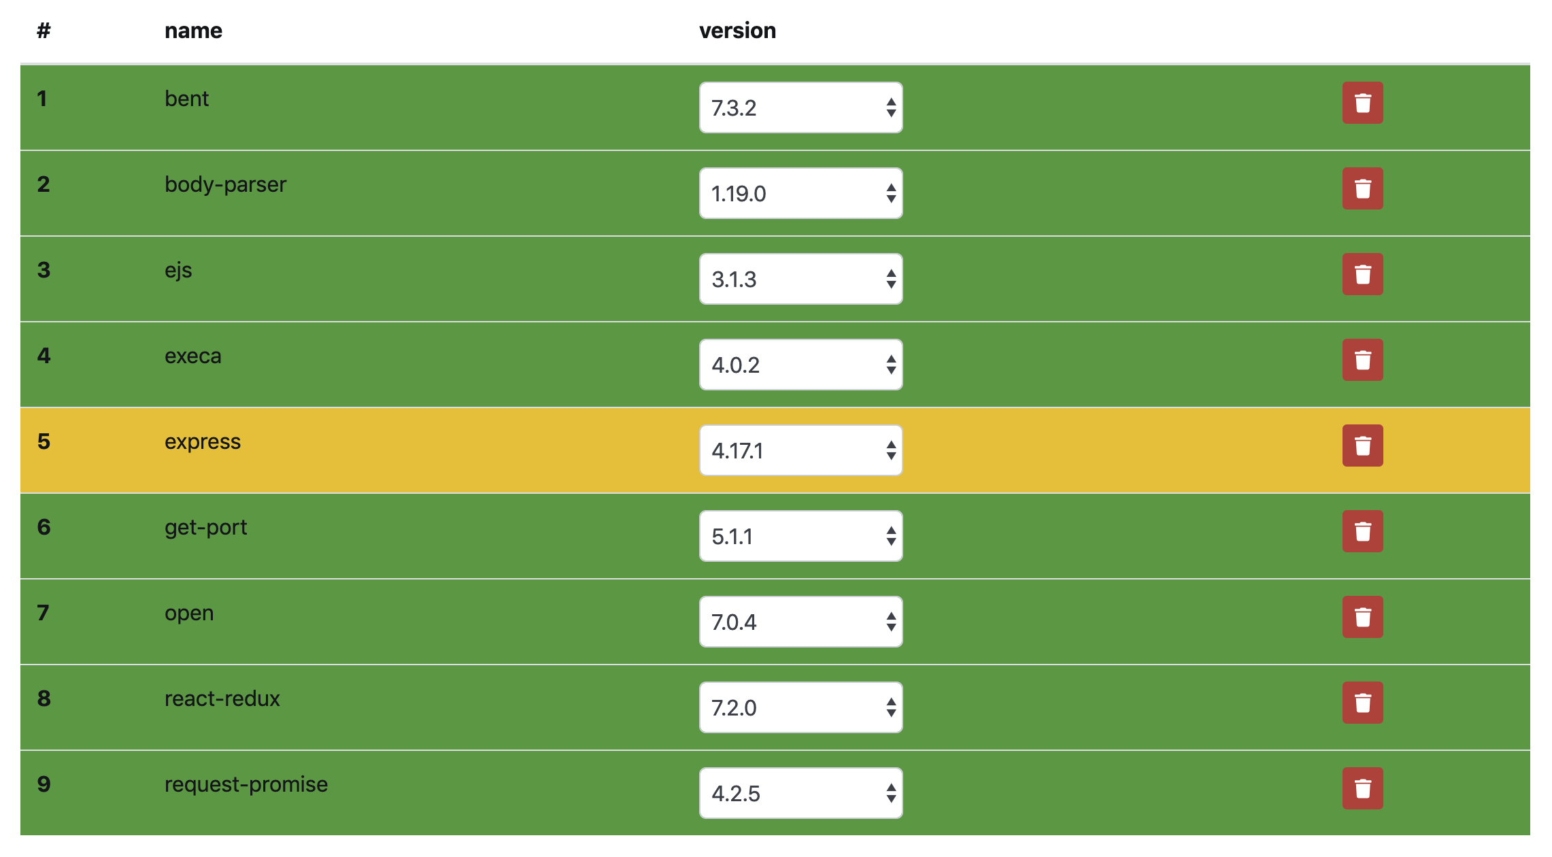Expand body-parser version 1.19.0 selector
Viewport: 1552px width, 857px height.
(800, 193)
